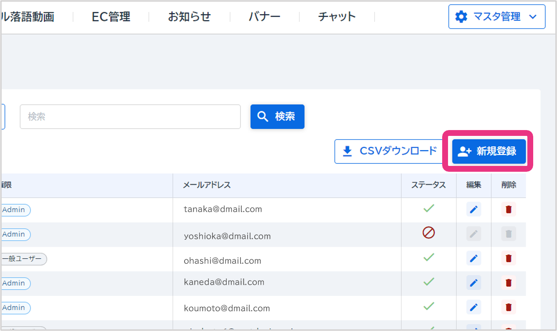The image size is (557, 331).
Task: Click the ステータス column header
Action: point(428,185)
